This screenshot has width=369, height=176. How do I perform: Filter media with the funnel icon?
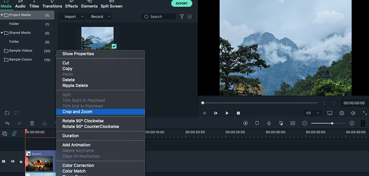(182, 17)
